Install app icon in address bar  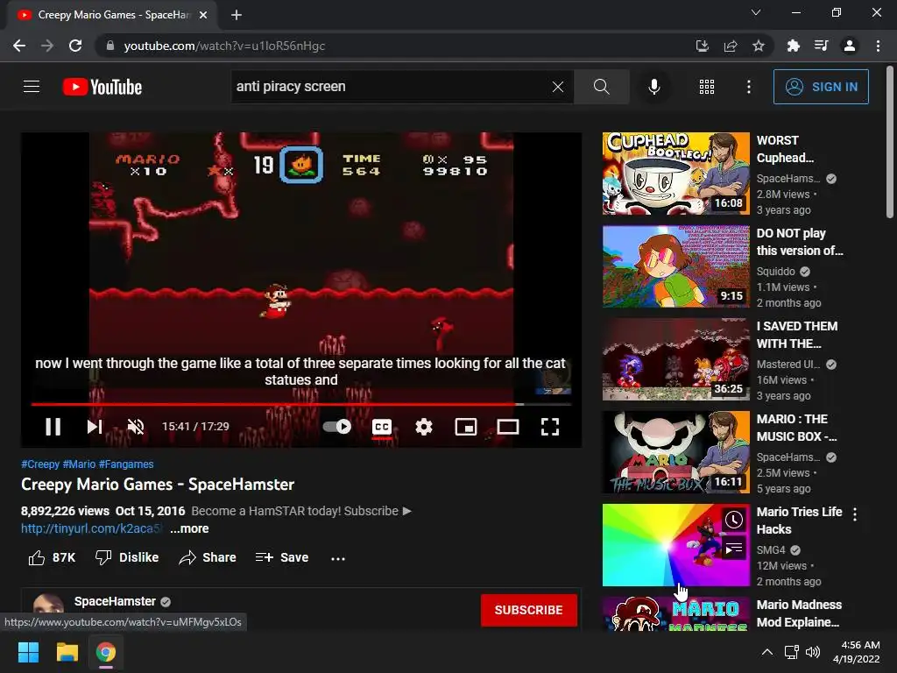pyautogui.click(x=702, y=46)
